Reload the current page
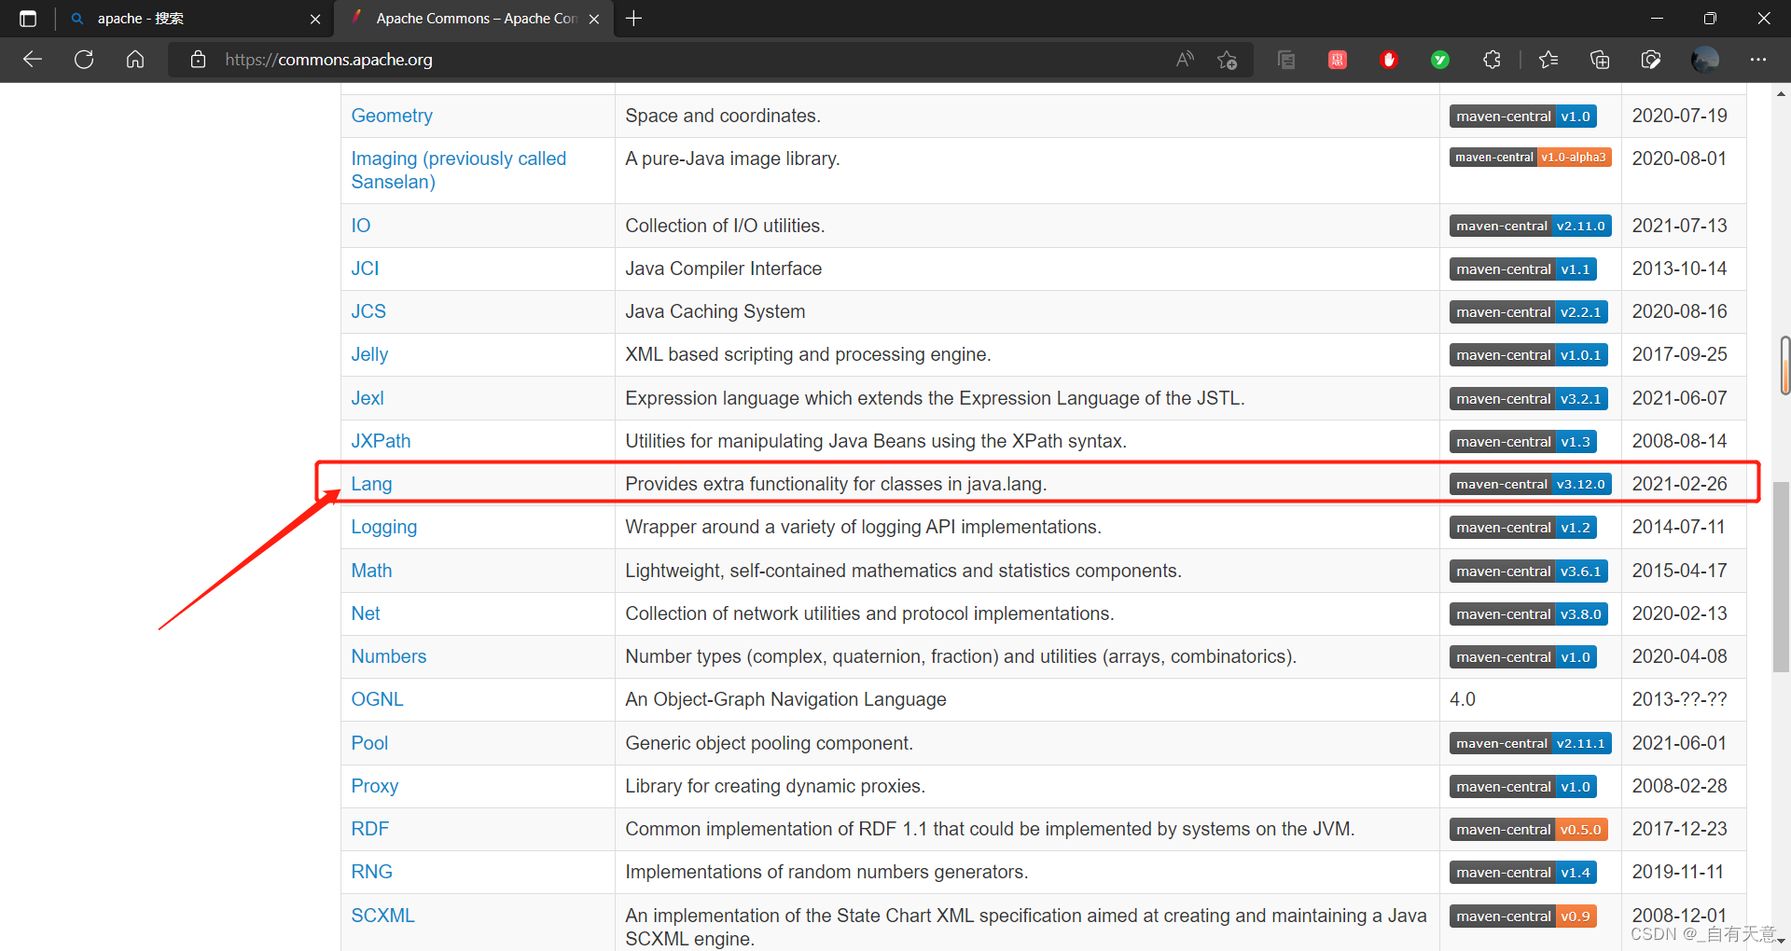1791x951 pixels. [84, 60]
